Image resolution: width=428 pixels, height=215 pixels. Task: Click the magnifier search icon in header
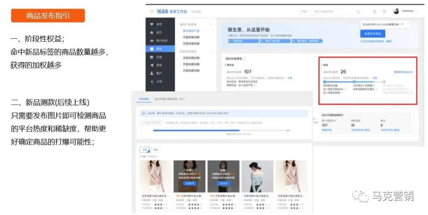tap(358, 11)
